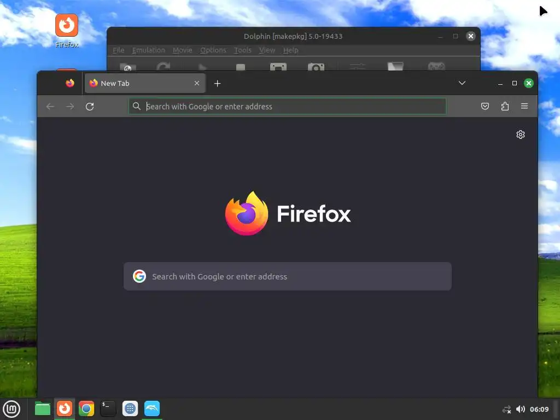Viewport: 560px width, 420px height.
Task: Click the Google logo in search box
Action: point(139,276)
